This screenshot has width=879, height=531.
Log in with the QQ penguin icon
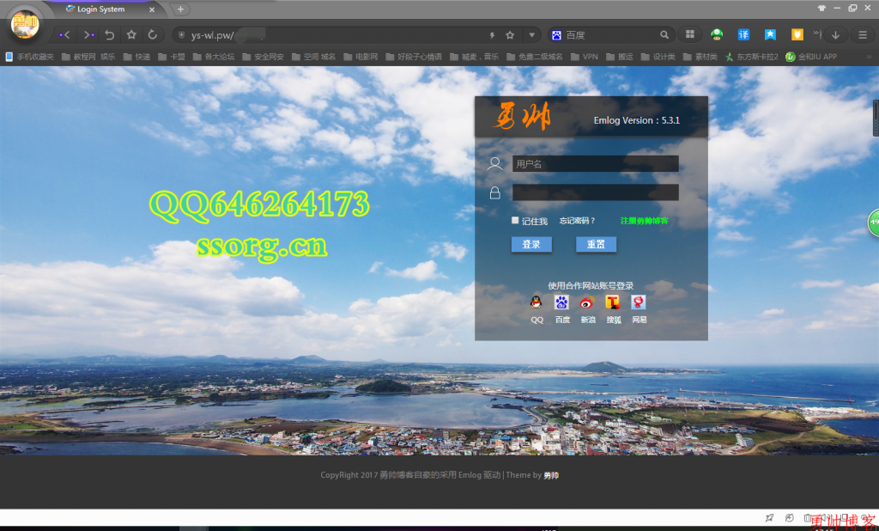coord(536,302)
